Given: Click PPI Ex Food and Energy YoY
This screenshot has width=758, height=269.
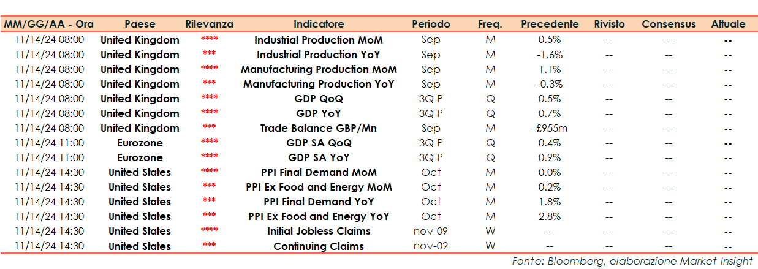Looking at the screenshot, I should 319,216.
